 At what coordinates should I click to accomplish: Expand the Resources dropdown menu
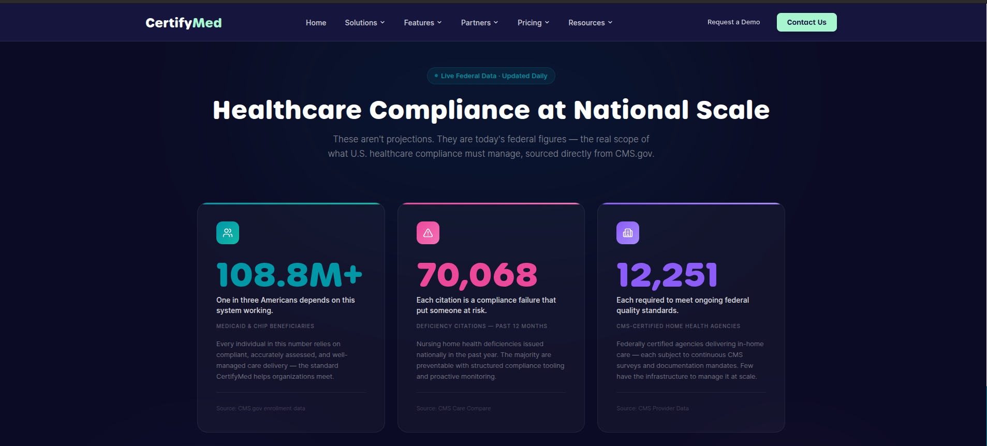(591, 23)
